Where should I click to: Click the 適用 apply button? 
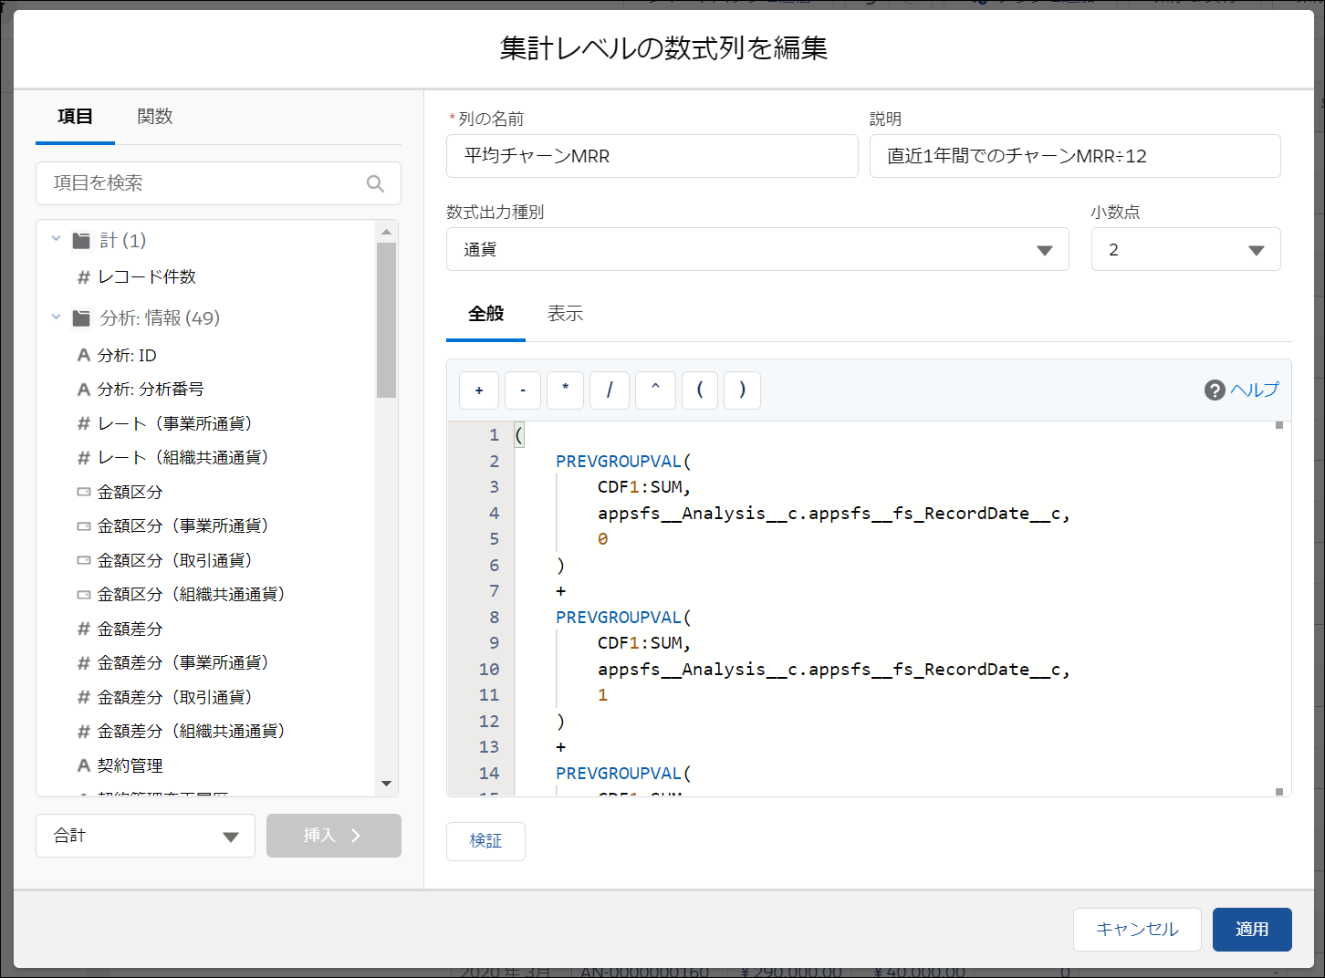point(1251,930)
